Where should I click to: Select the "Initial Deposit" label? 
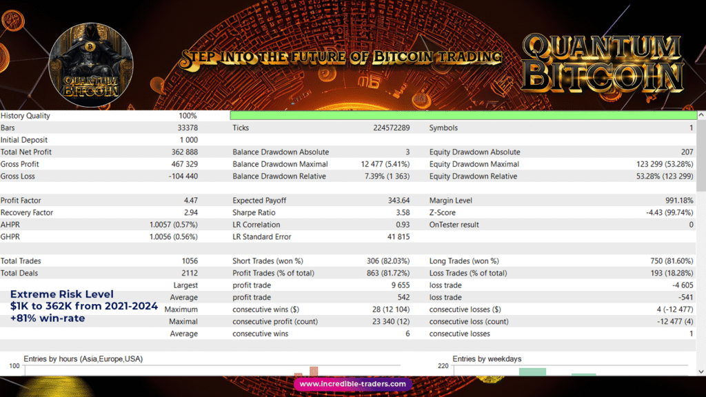24,140
